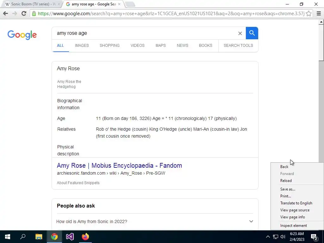The height and width of the screenshot is (243, 324).
Task: Switch to MAPS search results
Action: 160,46
